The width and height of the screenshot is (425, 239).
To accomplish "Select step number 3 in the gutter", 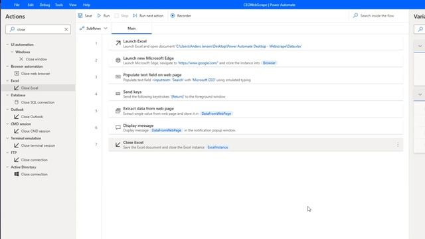I will (x=96, y=77).
